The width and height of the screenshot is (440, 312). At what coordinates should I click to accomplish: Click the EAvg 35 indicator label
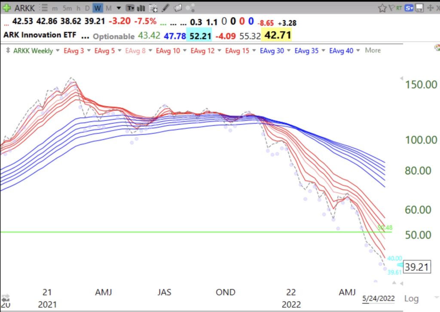[306, 51]
